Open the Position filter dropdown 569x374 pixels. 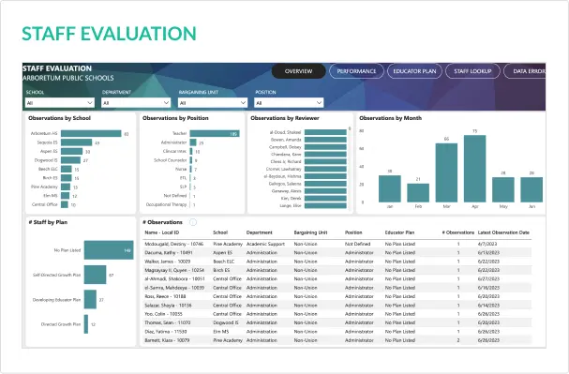[x=289, y=103]
